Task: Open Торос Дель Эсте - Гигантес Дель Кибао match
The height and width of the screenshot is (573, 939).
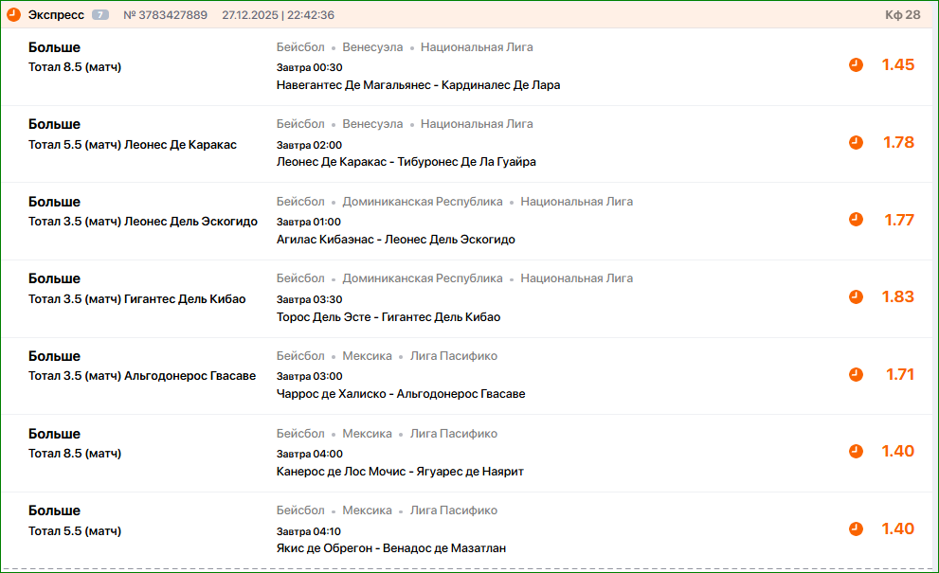Action: pyautogui.click(x=388, y=316)
